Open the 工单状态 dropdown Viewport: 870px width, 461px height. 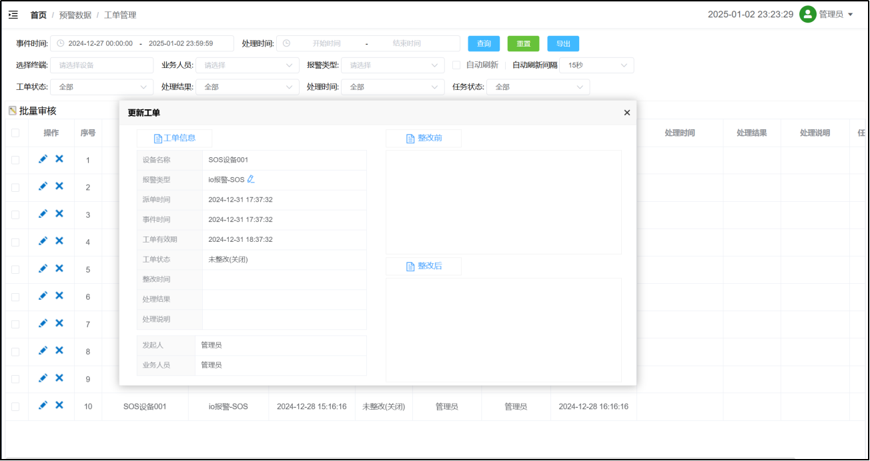[101, 87]
